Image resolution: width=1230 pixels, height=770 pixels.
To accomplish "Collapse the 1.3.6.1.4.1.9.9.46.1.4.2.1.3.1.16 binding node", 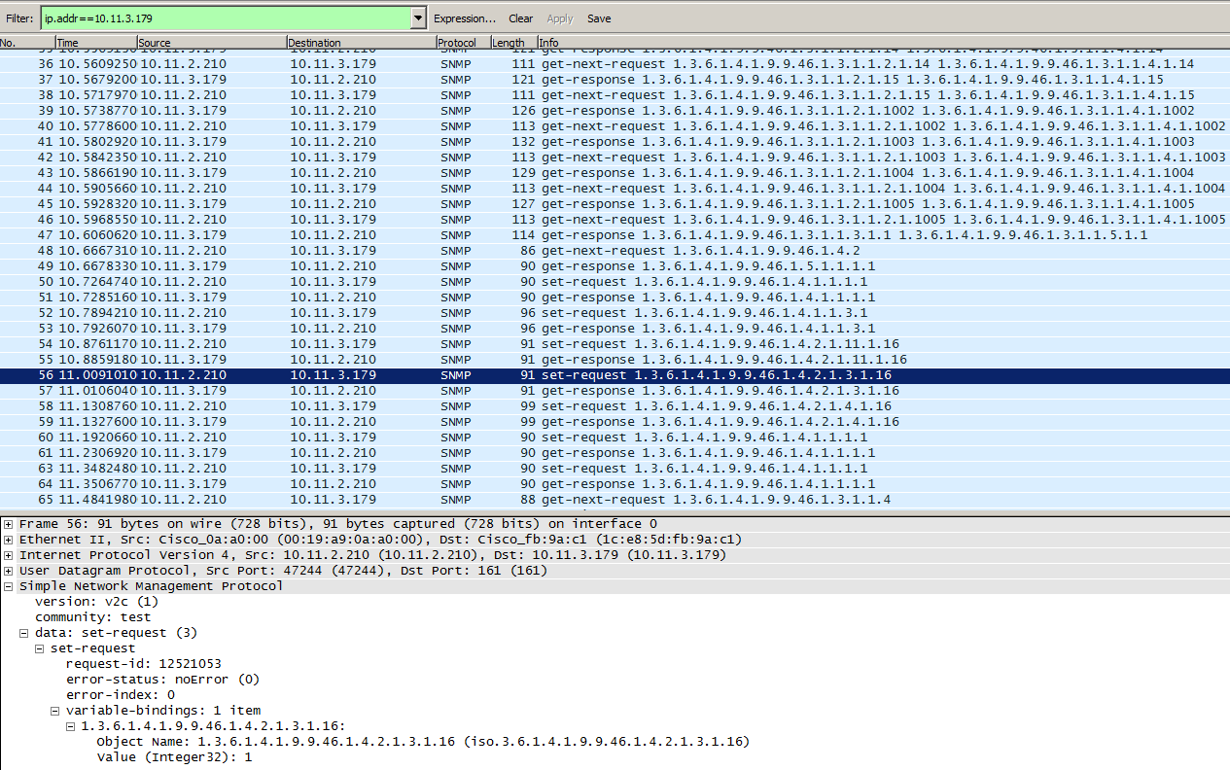I will [x=71, y=726].
